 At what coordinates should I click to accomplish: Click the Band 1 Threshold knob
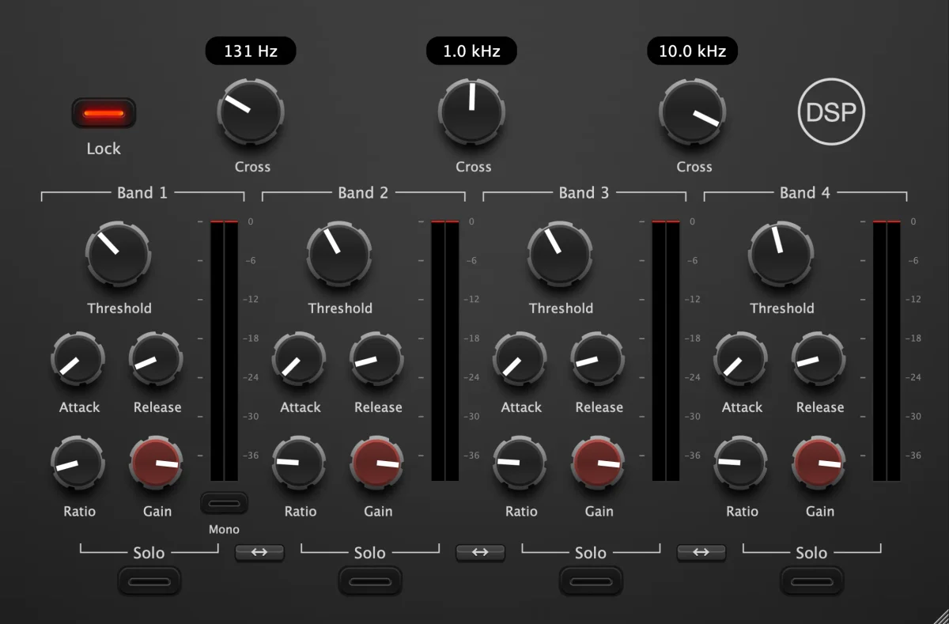point(119,255)
